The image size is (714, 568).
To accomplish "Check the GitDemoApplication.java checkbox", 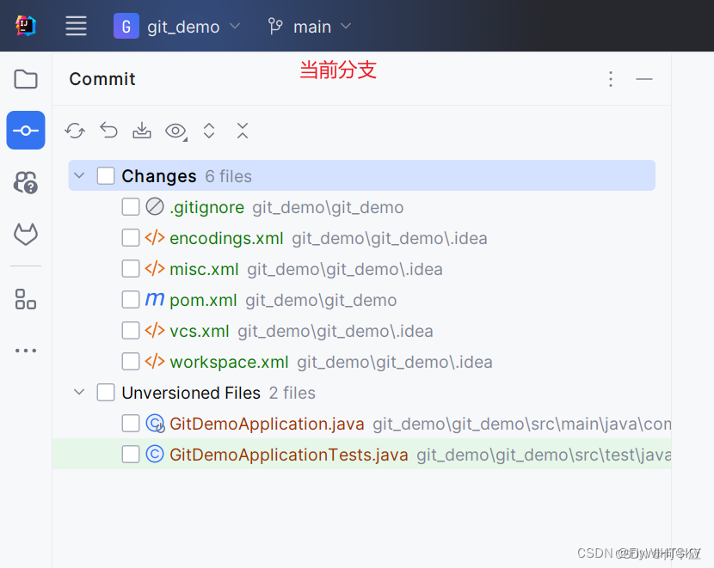I will [x=131, y=424].
